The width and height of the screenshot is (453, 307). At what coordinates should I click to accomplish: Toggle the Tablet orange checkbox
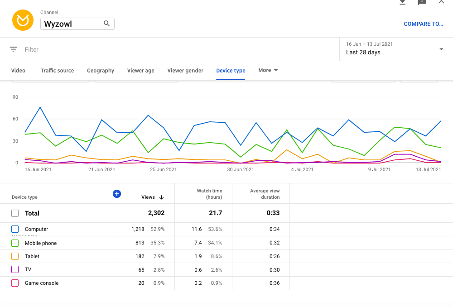[x=15, y=256]
